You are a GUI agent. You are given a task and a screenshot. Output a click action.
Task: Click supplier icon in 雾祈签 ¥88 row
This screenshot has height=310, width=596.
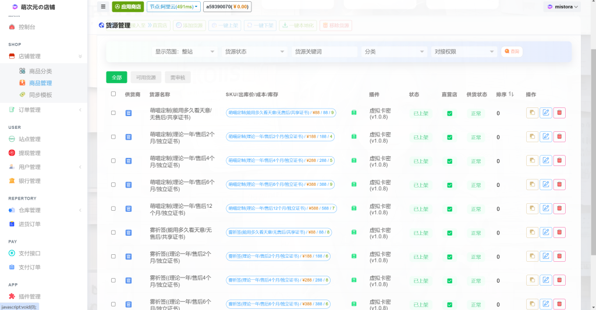point(129,233)
